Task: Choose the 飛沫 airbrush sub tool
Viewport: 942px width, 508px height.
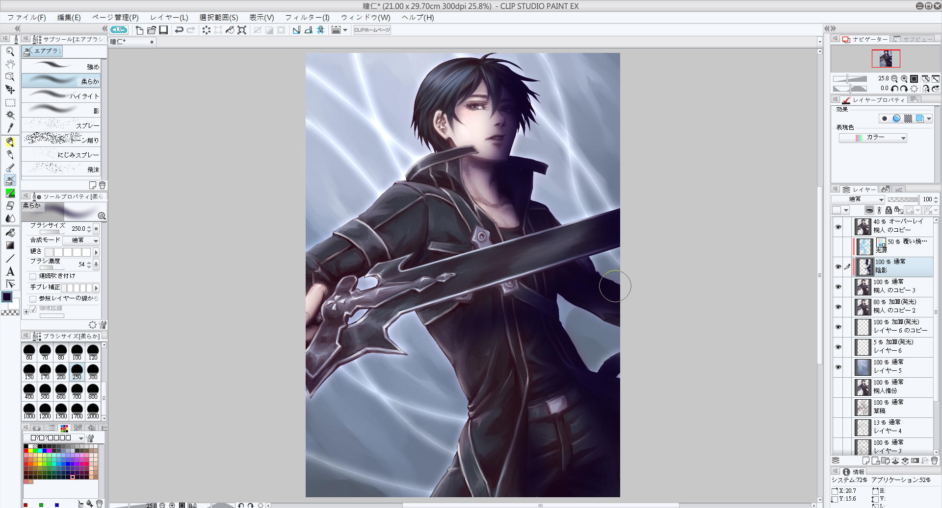Action: 61,169
